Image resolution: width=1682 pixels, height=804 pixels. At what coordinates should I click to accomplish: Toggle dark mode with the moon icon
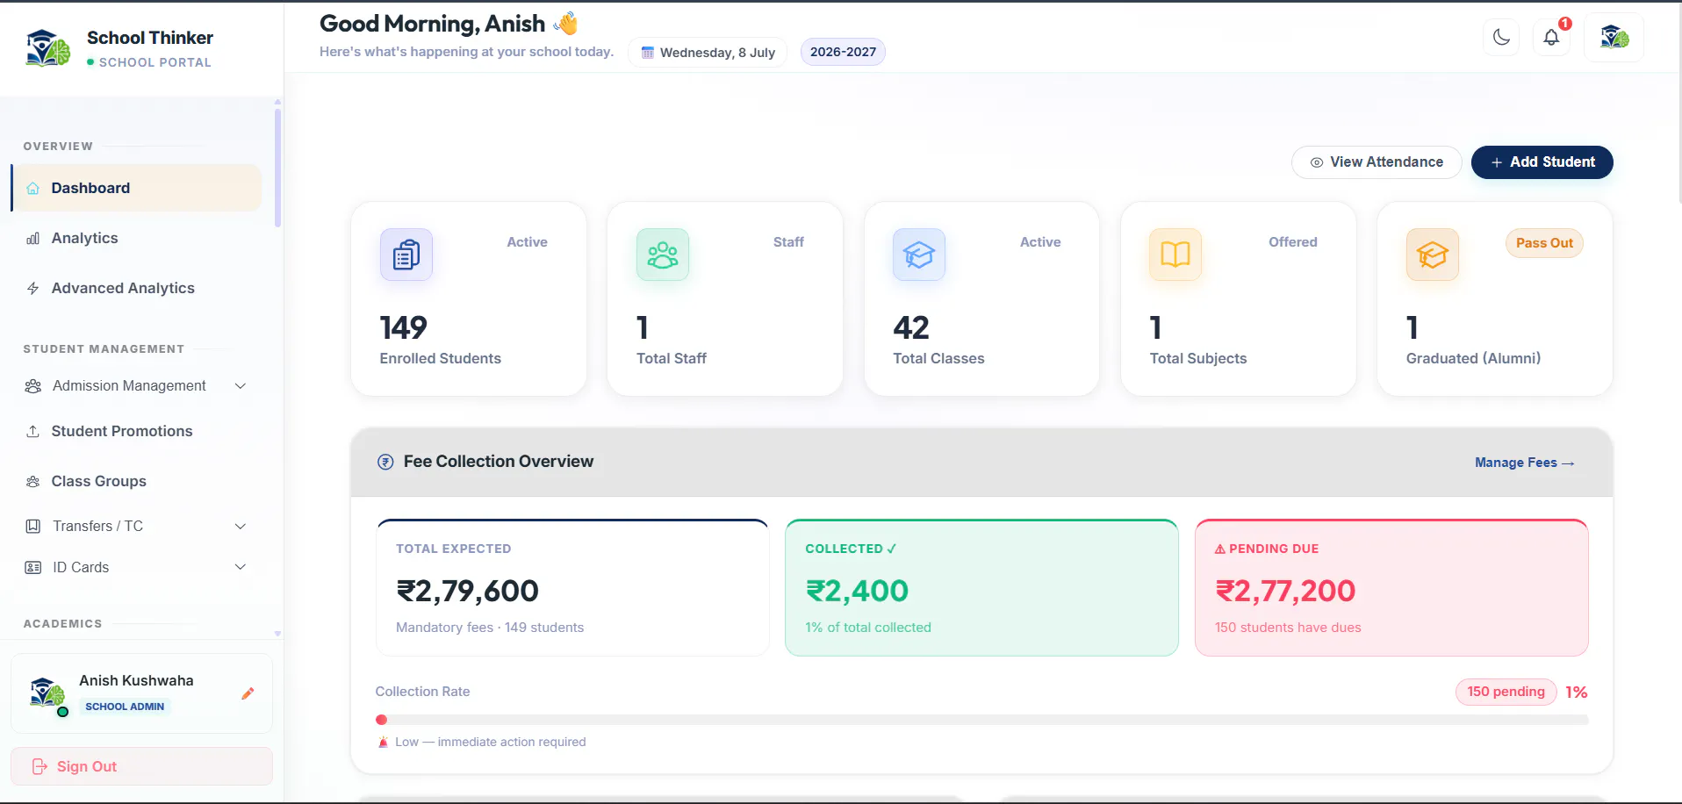click(x=1501, y=37)
